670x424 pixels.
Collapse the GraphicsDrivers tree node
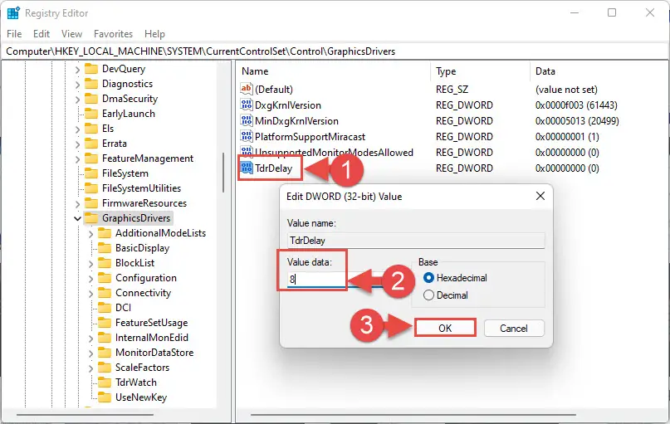point(77,218)
